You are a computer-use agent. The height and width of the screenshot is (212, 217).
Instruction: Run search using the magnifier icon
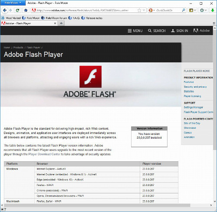(184, 10)
